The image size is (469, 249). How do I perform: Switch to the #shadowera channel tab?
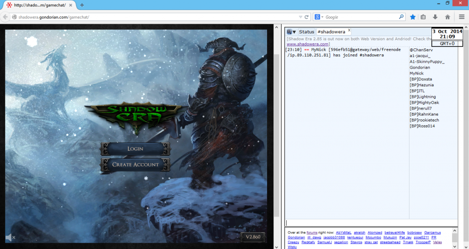[332, 32]
